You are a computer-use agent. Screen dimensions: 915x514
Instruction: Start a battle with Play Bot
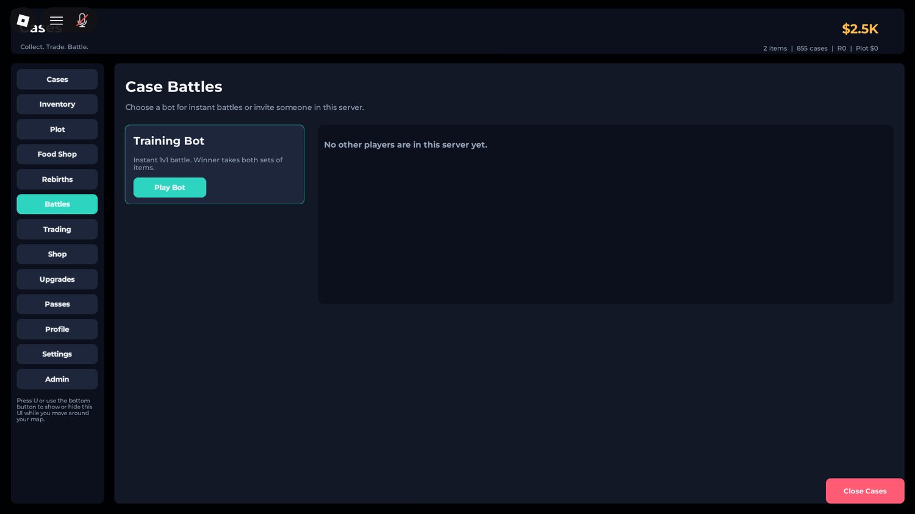point(170,187)
